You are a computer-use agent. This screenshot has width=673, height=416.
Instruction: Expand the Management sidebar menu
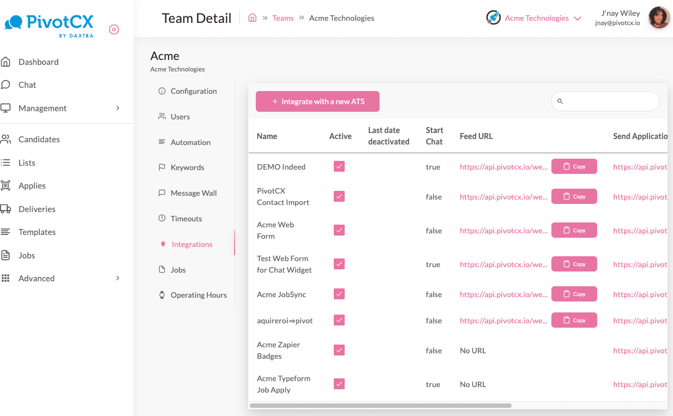[x=117, y=108]
